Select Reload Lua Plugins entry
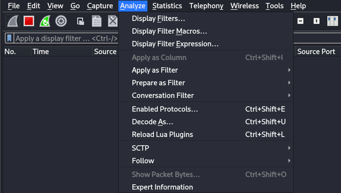341x193 pixels. [x=206, y=135]
